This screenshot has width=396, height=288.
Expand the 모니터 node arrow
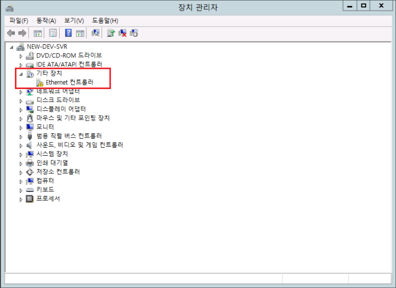(x=21, y=128)
